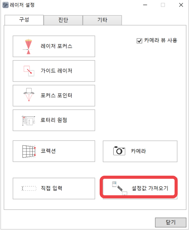Click the focus pointer triangle icon
Image resolution: width=189 pixels, height=230 pixels.
29,95
